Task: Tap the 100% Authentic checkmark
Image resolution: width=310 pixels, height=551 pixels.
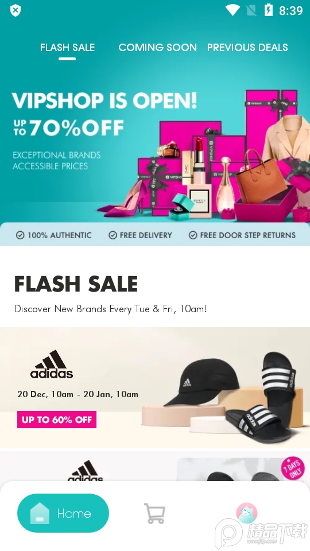Action: point(20,235)
